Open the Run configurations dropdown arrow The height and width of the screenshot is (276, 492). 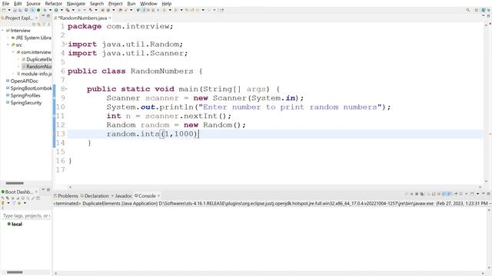(61, 10)
